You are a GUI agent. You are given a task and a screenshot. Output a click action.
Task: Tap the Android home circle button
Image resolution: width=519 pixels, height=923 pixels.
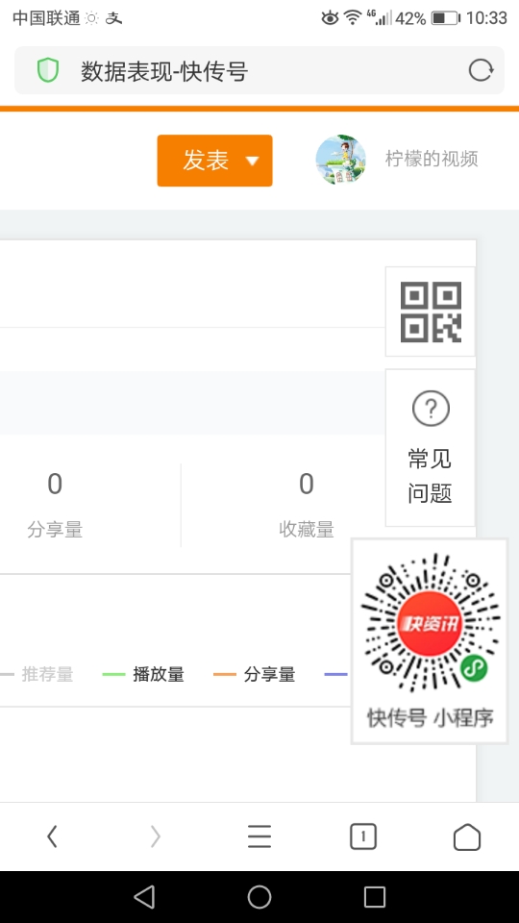[x=259, y=897]
